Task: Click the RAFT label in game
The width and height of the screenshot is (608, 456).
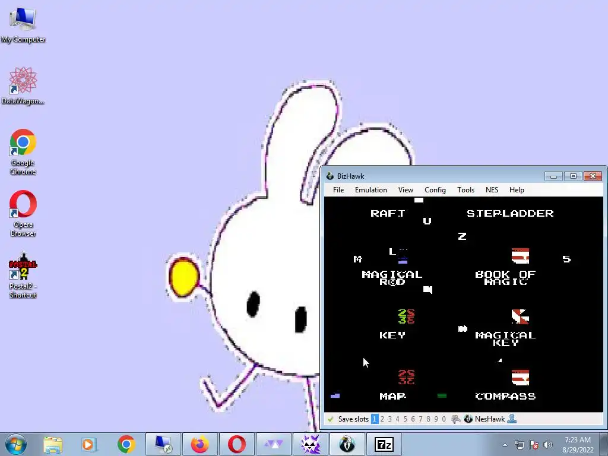Action: click(387, 213)
